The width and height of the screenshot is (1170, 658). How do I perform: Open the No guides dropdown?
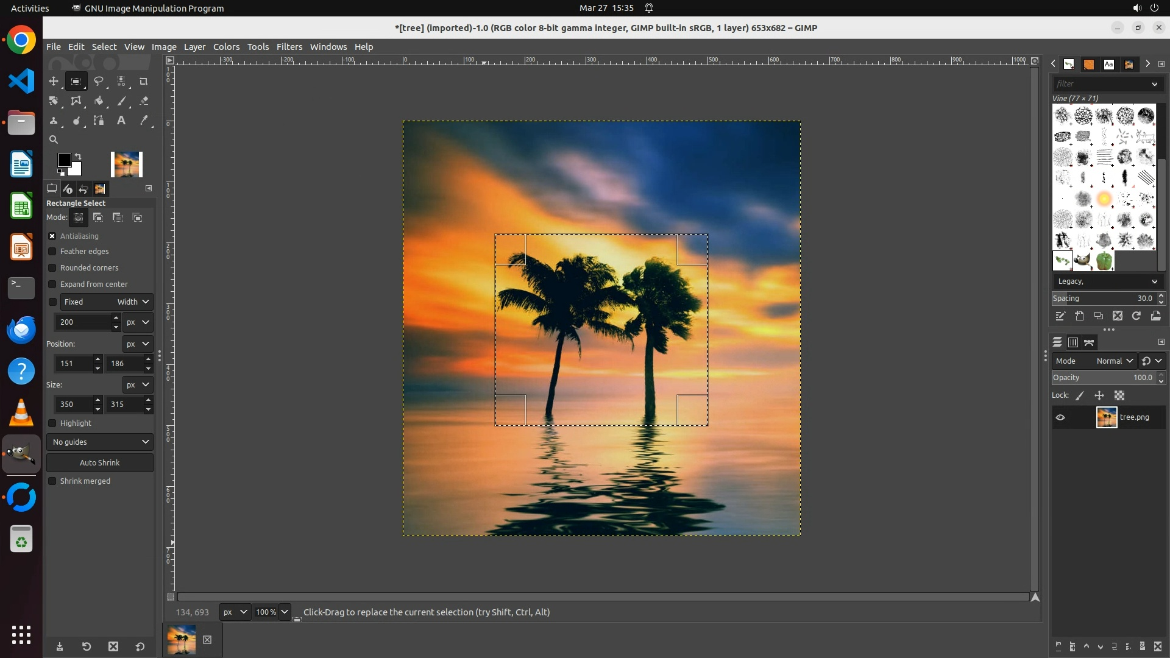100,442
